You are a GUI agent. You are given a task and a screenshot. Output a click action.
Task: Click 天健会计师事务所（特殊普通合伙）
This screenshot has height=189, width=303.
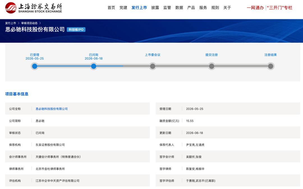click(58, 157)
